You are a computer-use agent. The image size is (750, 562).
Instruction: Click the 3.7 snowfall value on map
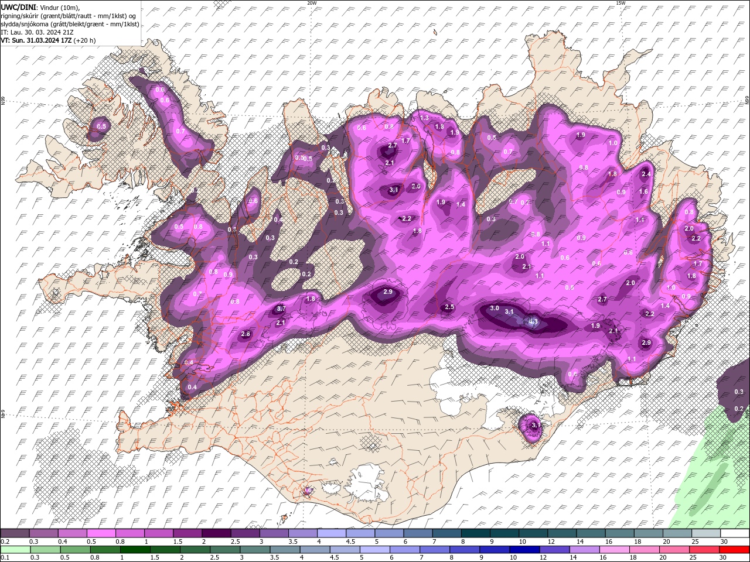(x=281, y=309)
